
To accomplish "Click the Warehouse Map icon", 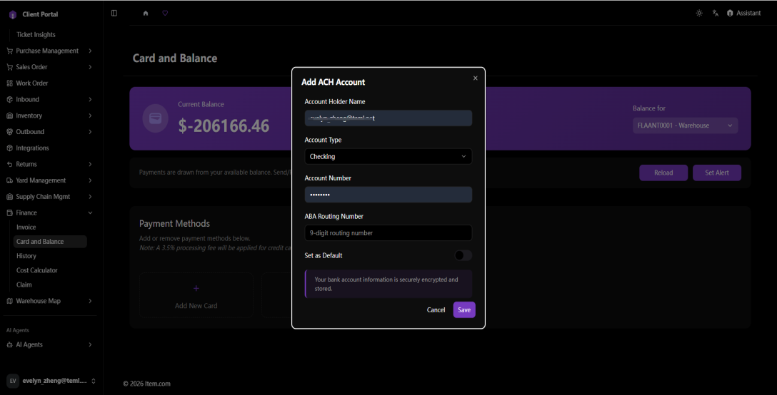I will click(9, 301).
